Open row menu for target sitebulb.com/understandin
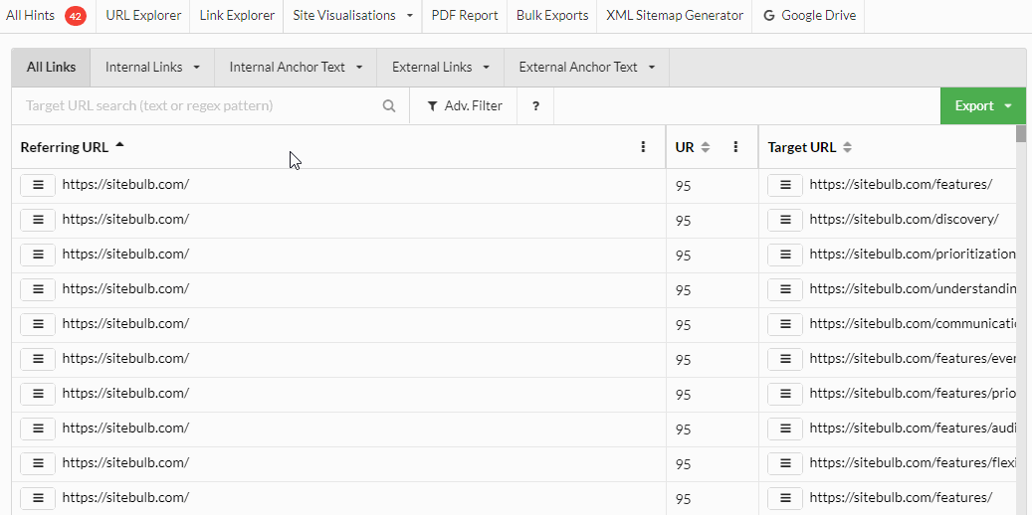Viewport: 1032px width, 515px height. coord(785,289)
